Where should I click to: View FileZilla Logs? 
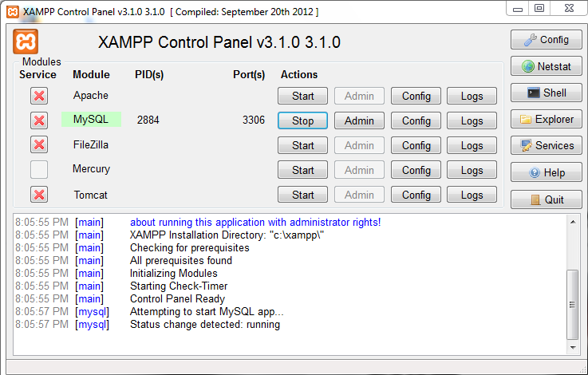472,145
